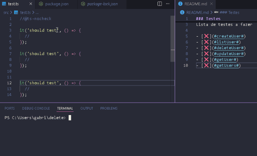Click in the terminal prompt line
The height and width of the screenshot is (156, 257).
(117, 118)
